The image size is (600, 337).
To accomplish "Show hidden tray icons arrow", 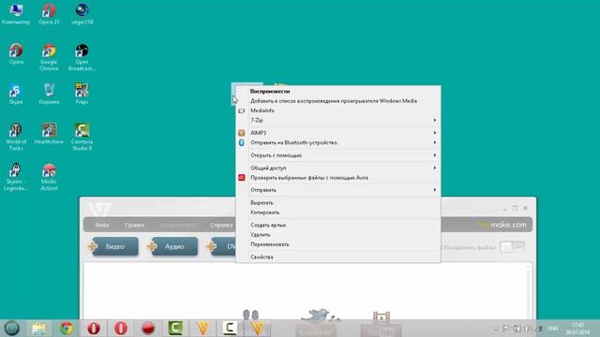I will (x=496, y=329).
